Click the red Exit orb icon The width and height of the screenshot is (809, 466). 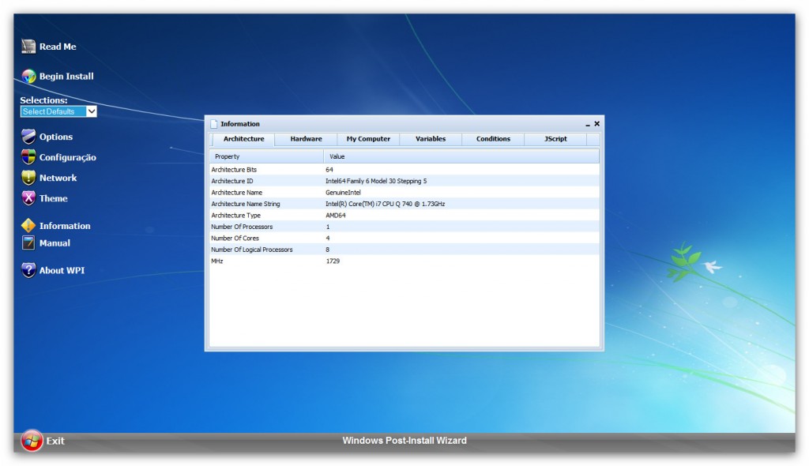(x=32, y=441)
